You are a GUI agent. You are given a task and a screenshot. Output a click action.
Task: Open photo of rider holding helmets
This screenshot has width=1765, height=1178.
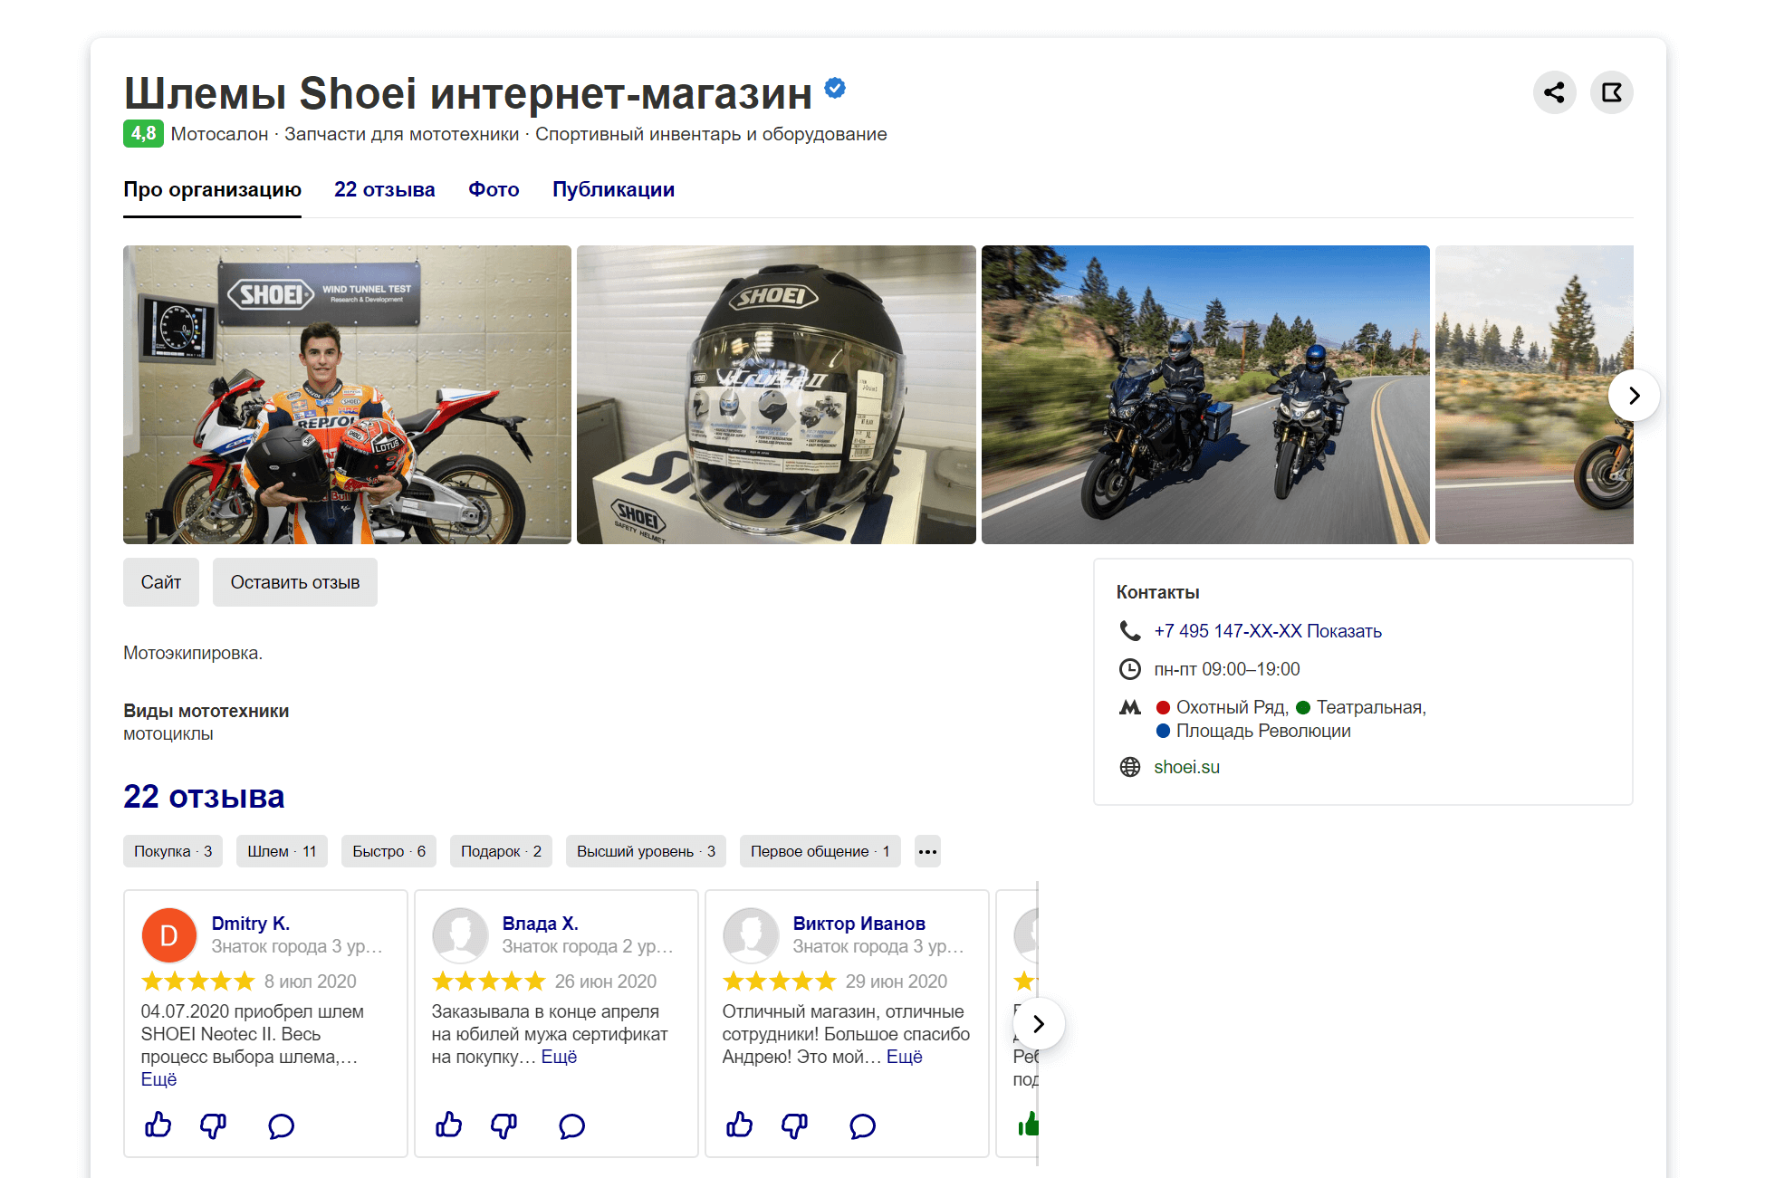pyautogui.click(x=347, y=395)
